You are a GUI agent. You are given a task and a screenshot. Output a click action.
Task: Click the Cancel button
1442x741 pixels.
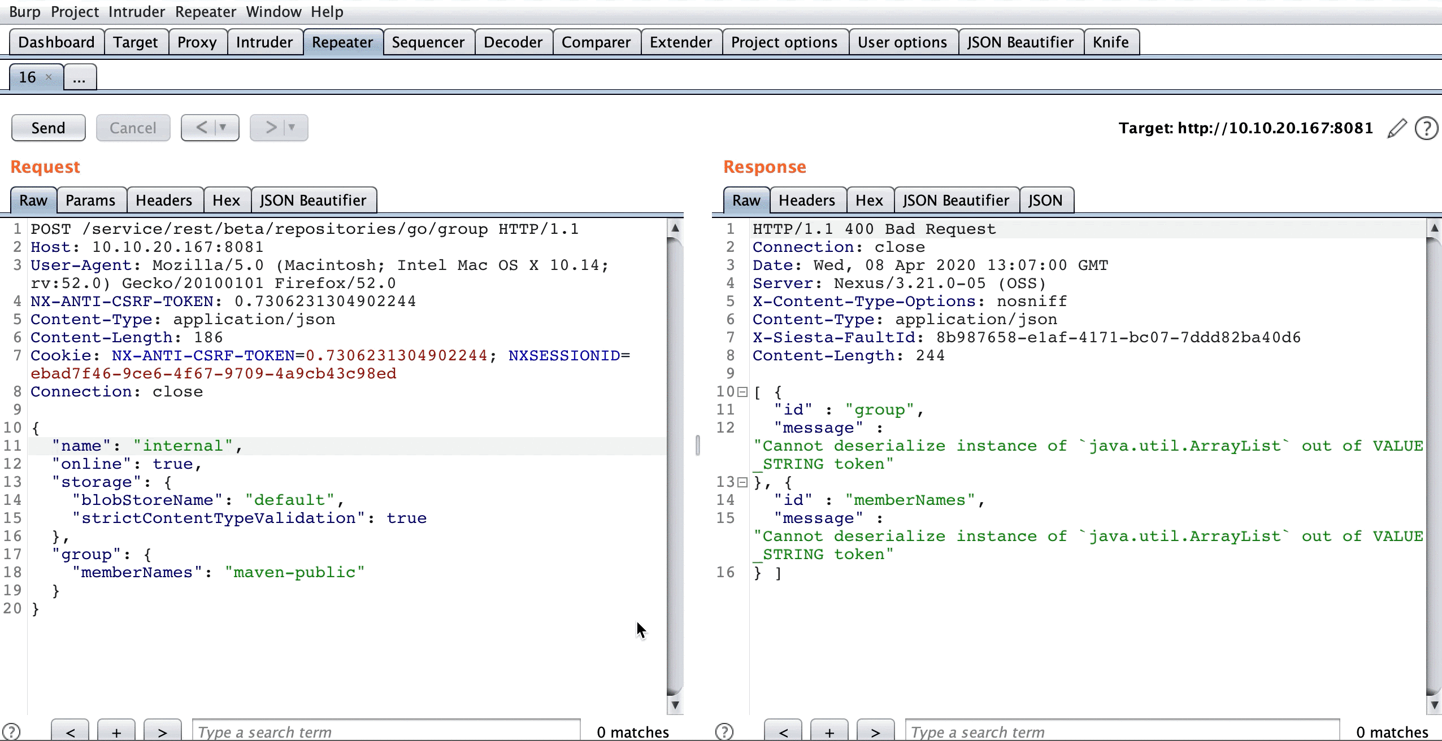pos(133,128)
